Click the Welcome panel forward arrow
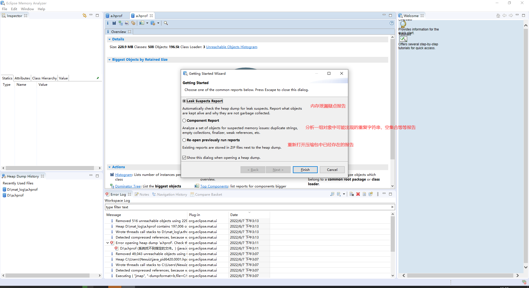The height and width of the screenshot is (288, 529). click(511, 16)
